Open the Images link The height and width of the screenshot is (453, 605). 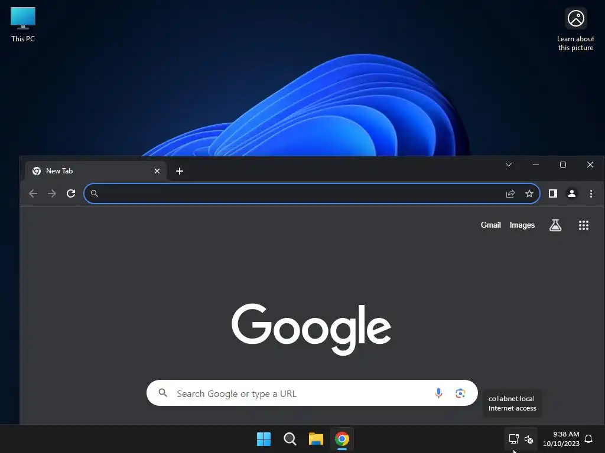(x=522, y=225)
